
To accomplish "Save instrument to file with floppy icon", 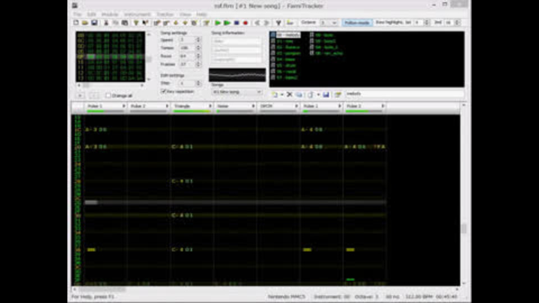I will 326,94.
